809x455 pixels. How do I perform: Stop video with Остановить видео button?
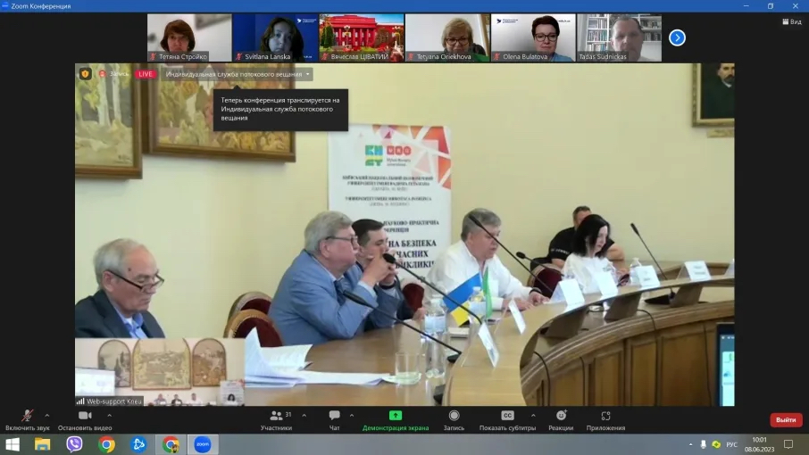[85, 417]
